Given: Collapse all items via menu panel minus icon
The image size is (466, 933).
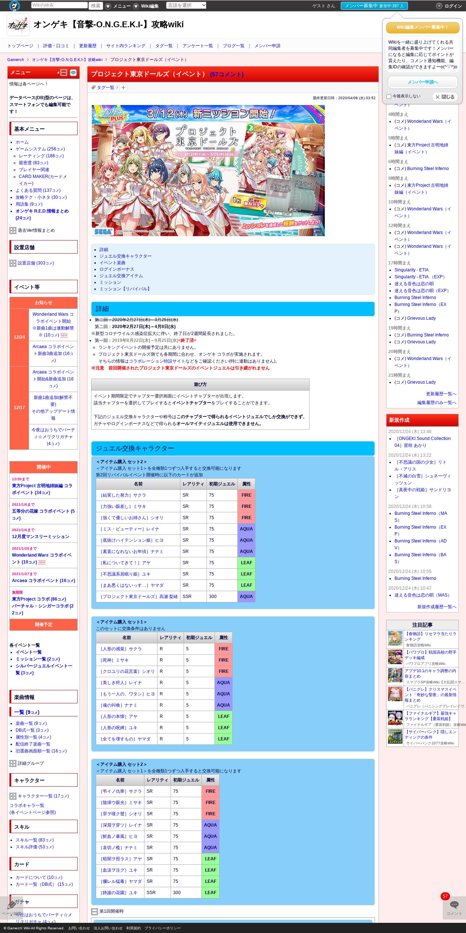Looking at the screenshot, I should (x=64, y=73).
